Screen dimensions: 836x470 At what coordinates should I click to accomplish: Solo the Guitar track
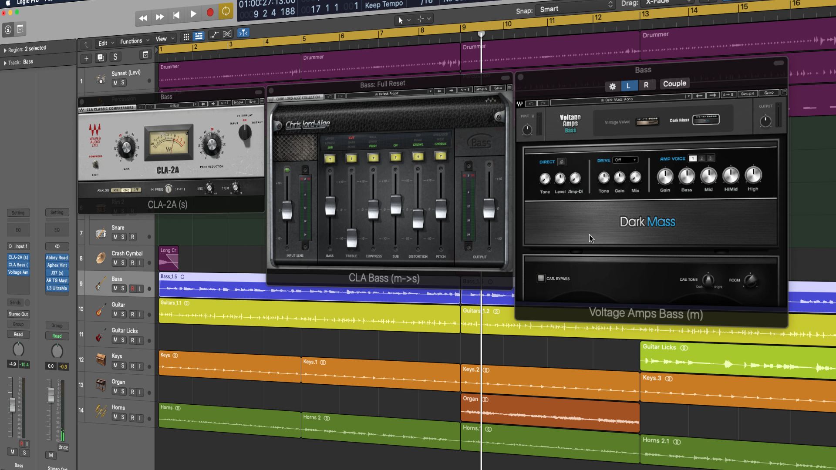pyautogui.click(x=123, y=314)
